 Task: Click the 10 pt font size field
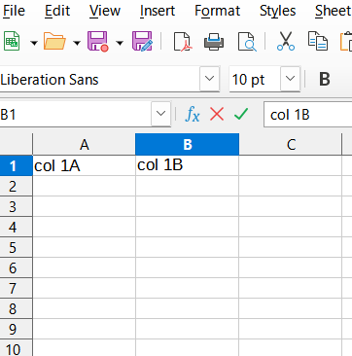(255, 79)
